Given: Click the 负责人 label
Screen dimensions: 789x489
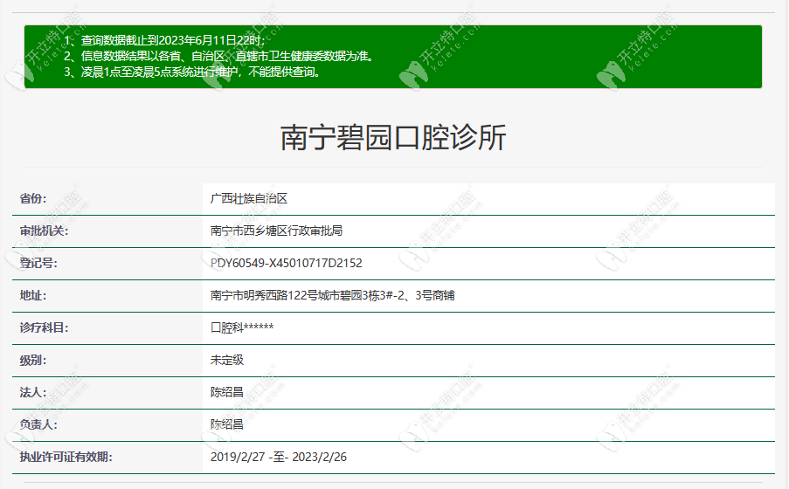Looking at the screenshot, I should 38,424.
